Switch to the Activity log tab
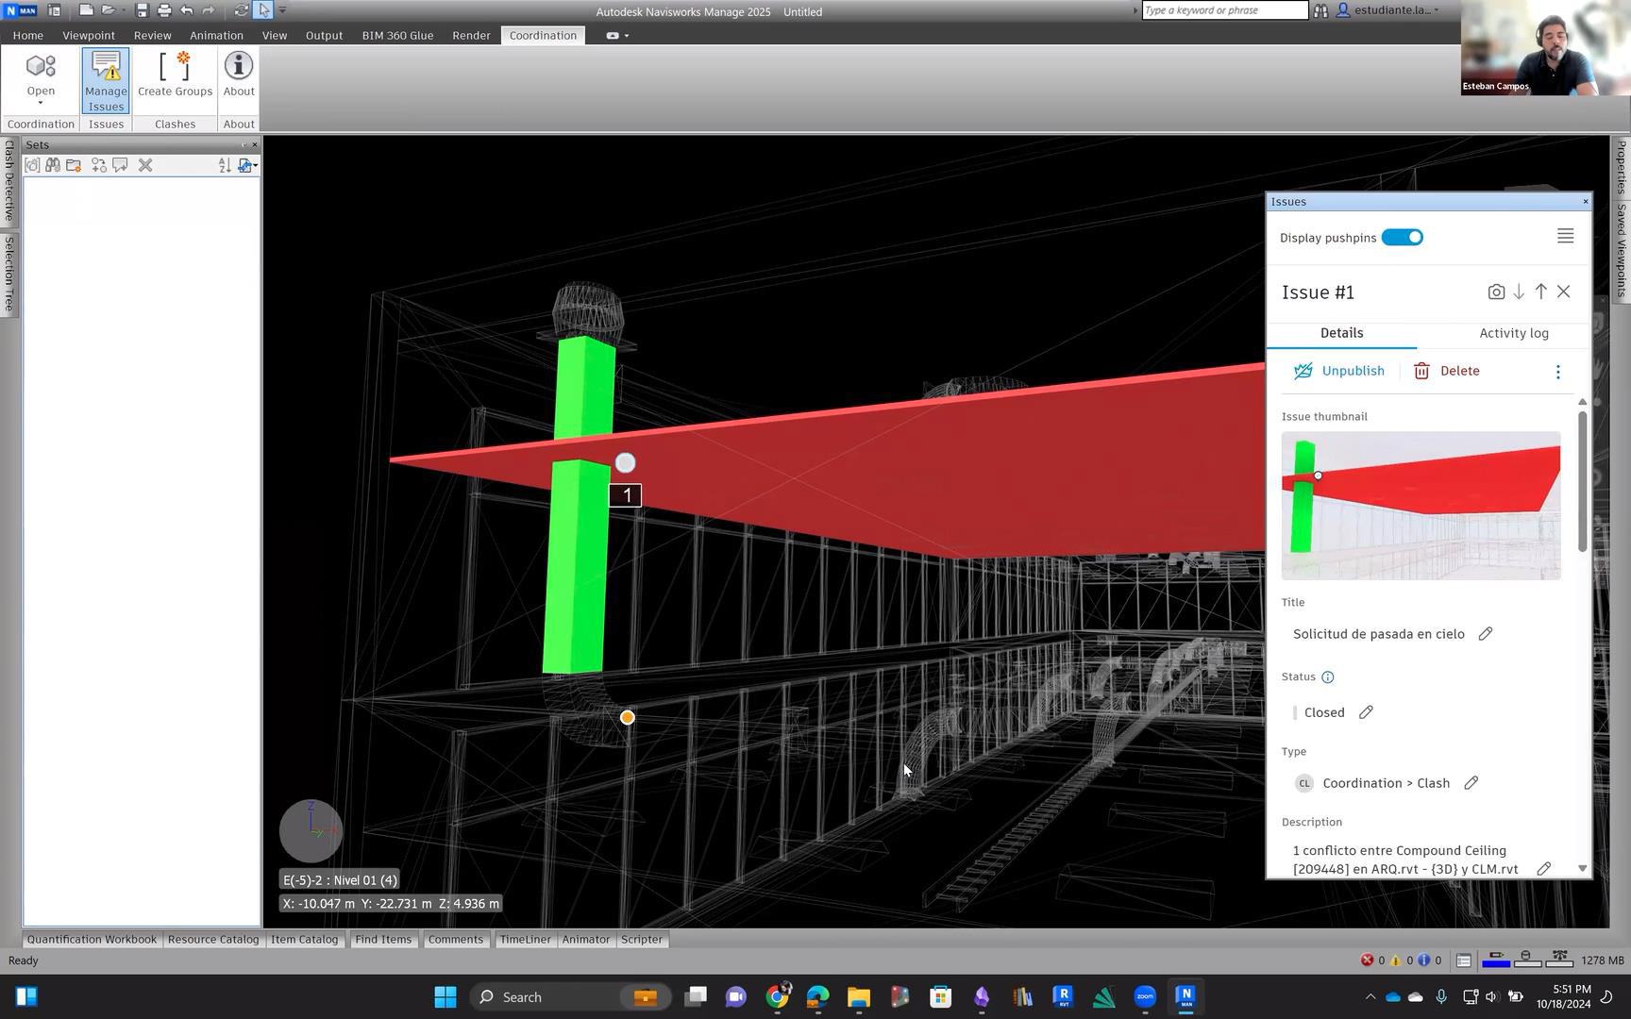Screen dimensions: 1631x1019 1513,333
